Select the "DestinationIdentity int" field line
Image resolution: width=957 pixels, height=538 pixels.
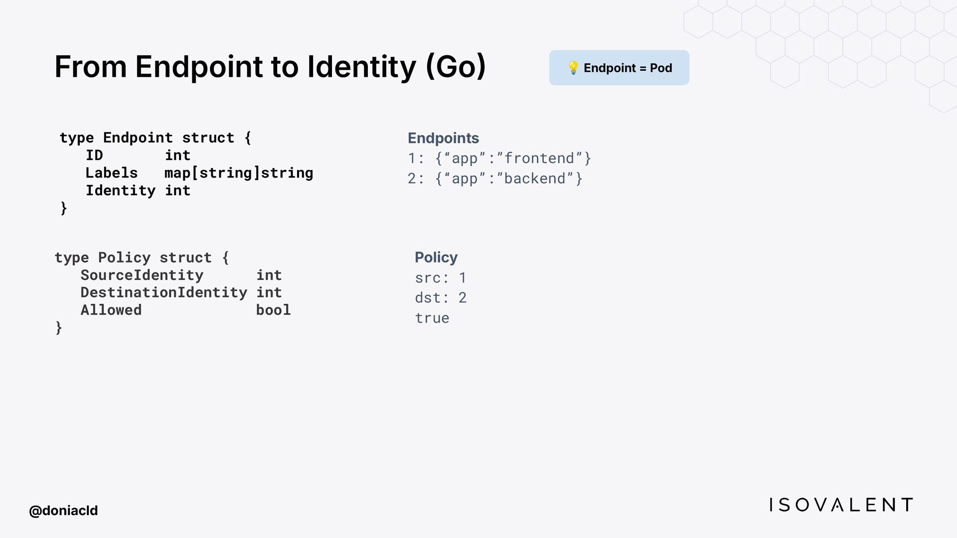(x=181, y=292)
